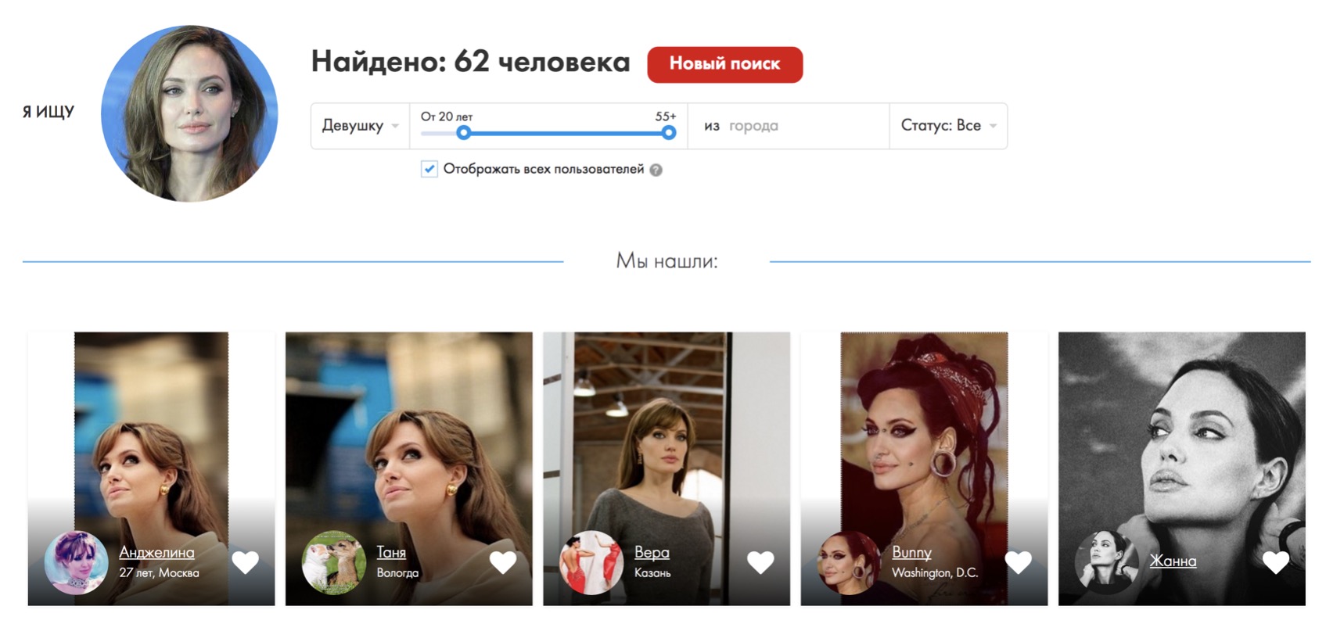The width and height of the screenshot is (1326, 624).
Task: Click the 'Новый поиск' button
Action: click(x=724, y=64)
